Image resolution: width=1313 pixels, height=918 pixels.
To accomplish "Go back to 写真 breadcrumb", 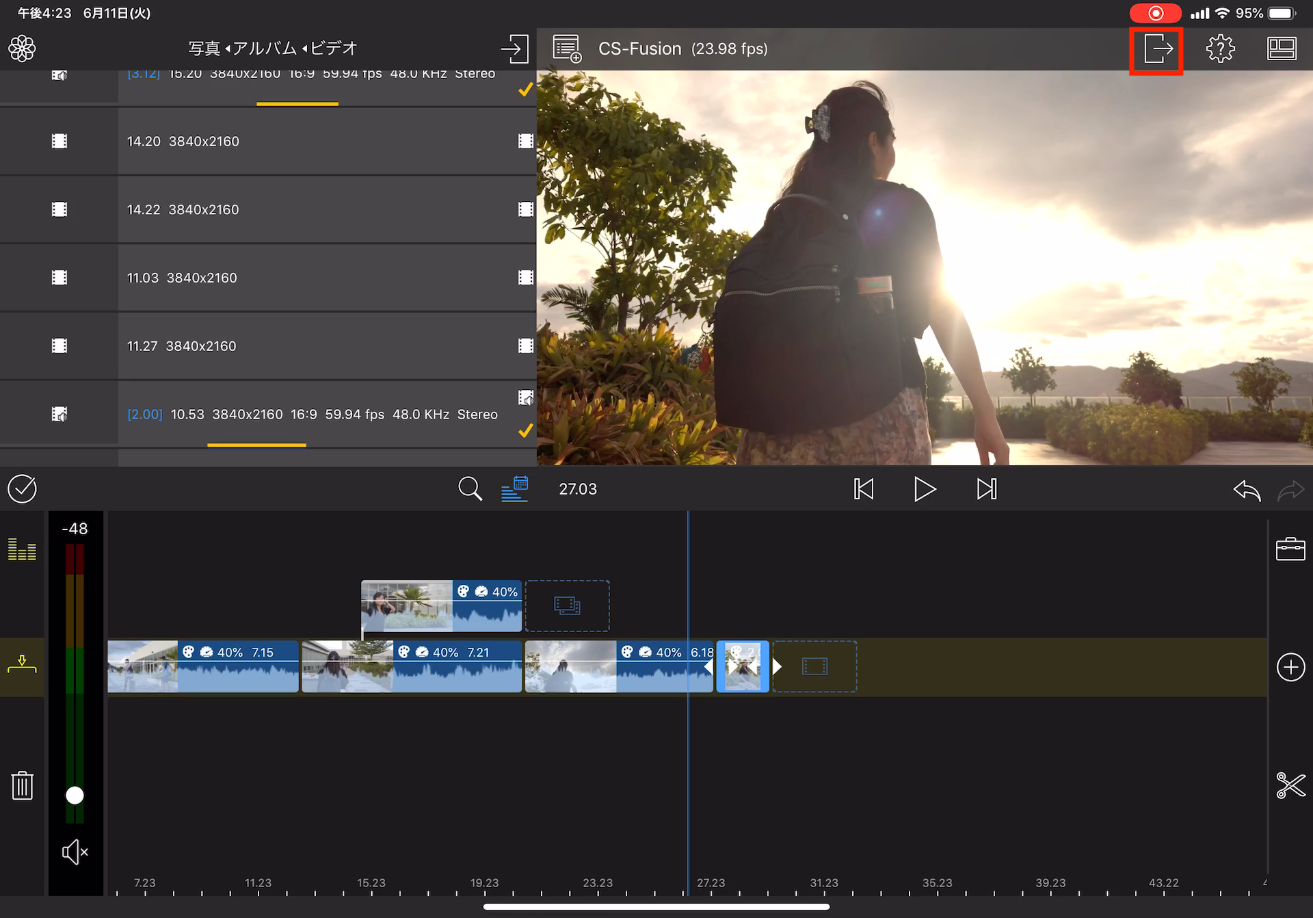I will click(204, 49).
